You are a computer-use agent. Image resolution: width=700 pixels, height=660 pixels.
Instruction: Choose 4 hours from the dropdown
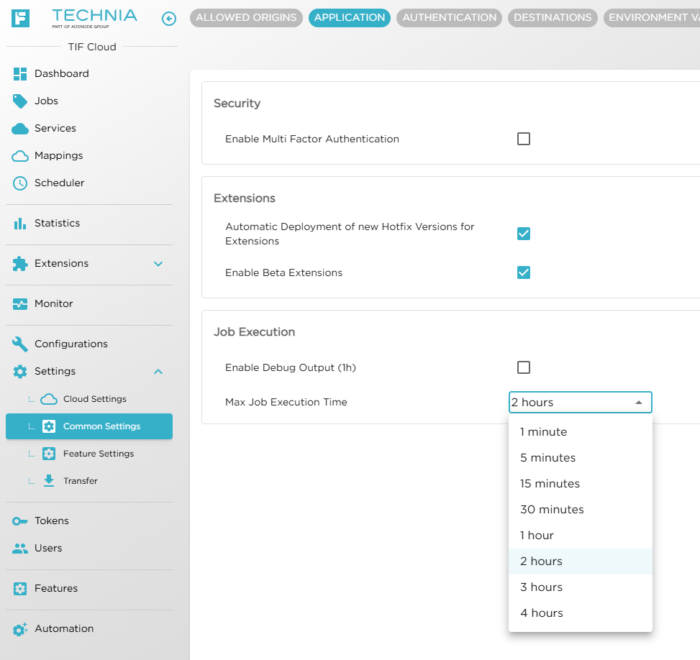coord(580,613)
